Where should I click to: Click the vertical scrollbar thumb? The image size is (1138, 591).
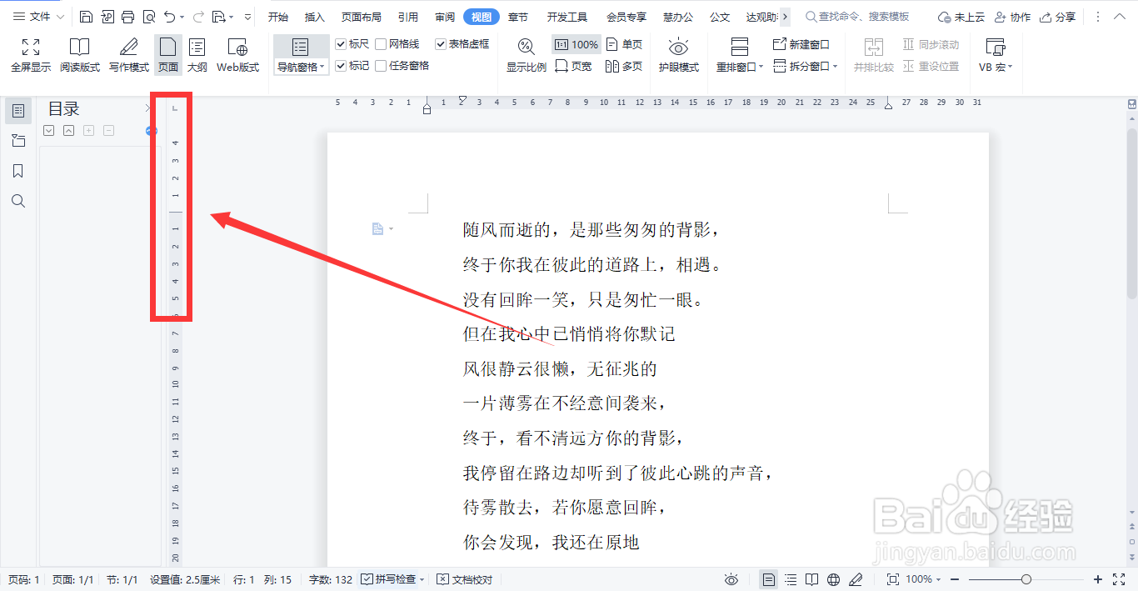(1132, 214)
